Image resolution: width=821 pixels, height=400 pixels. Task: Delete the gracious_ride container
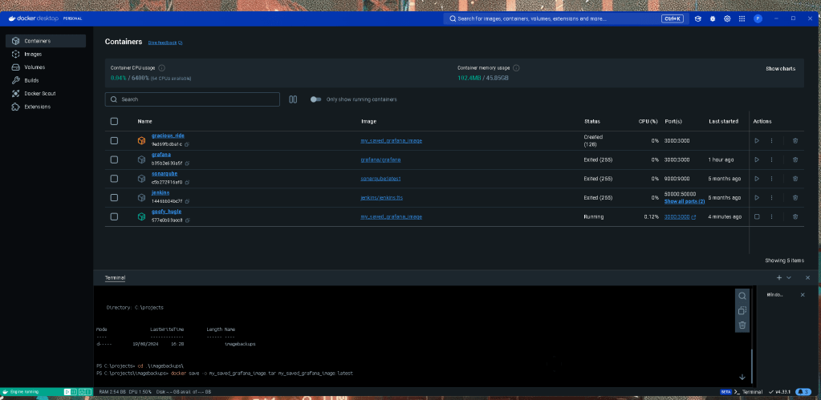coord(795,140)
